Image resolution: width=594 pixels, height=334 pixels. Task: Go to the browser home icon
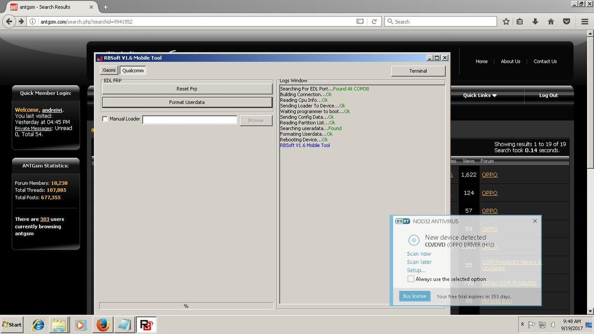coord(551,21)
